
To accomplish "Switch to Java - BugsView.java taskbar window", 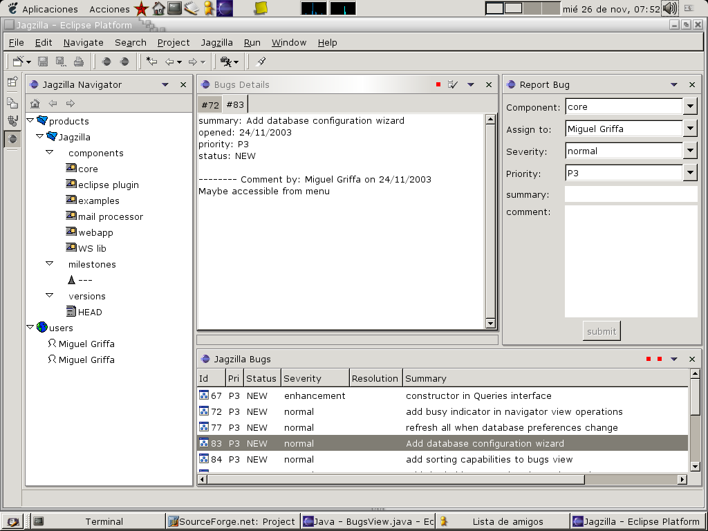I will click(x=369, y=521).
